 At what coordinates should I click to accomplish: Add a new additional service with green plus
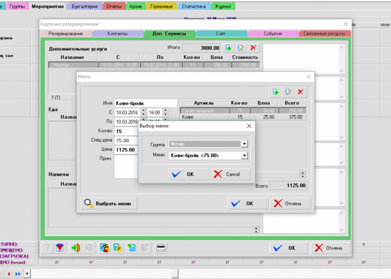point(228,48)
